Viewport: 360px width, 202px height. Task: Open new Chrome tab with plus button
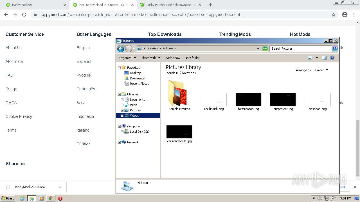(x=210, y=5)
